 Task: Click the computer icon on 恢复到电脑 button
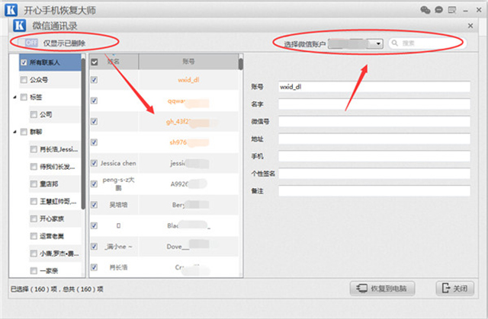click(x=360, y=289)
